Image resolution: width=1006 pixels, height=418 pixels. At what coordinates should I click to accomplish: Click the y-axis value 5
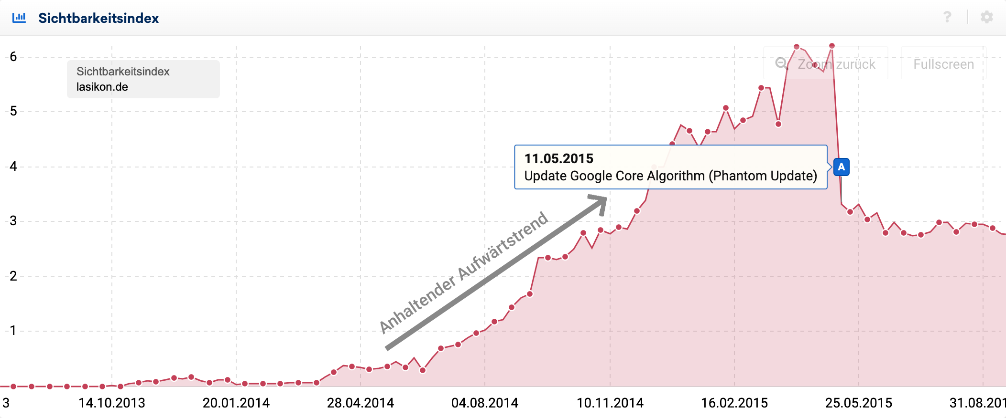pos(13,111)
